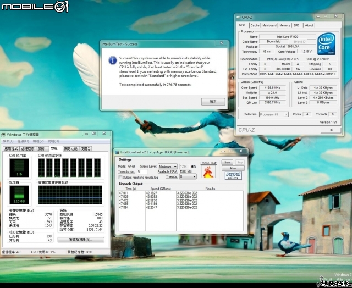This screenshot has width=352, height=288.
Task: Click the Intel Core i7 logo in CPU-Z
Action: (326, 44)
